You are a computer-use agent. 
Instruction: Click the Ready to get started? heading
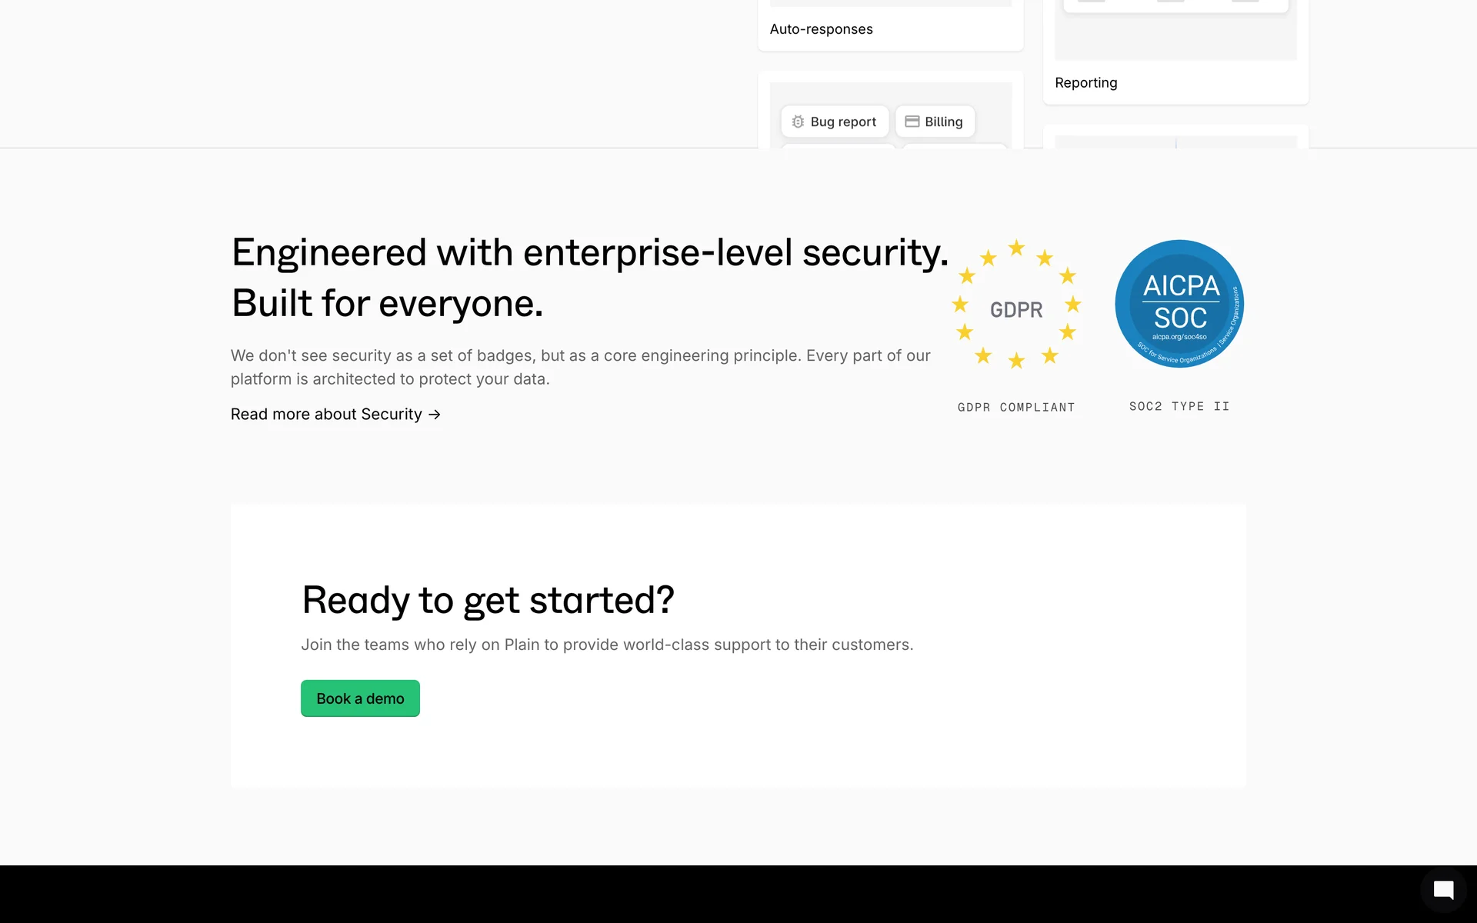point(488,600)
